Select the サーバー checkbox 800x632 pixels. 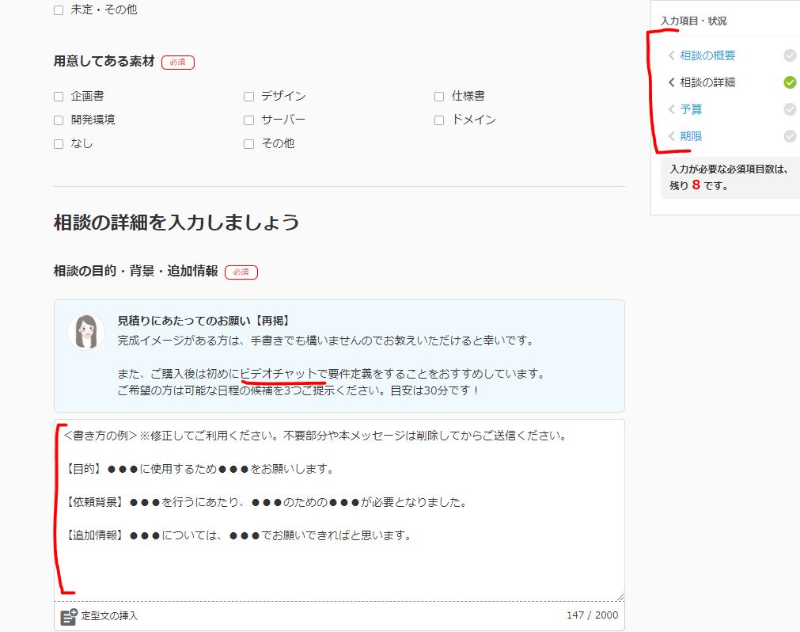(x=248, y=120)
